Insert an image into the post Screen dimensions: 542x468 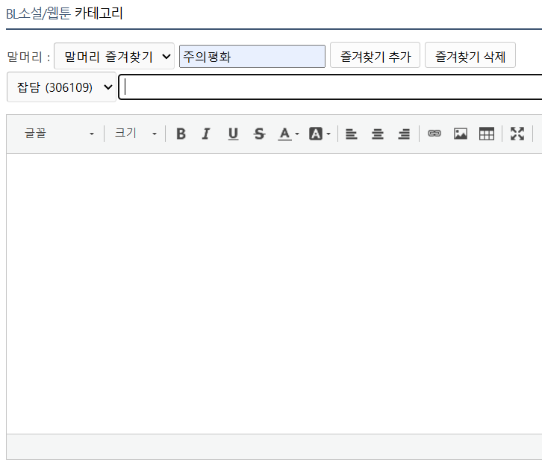461,134
